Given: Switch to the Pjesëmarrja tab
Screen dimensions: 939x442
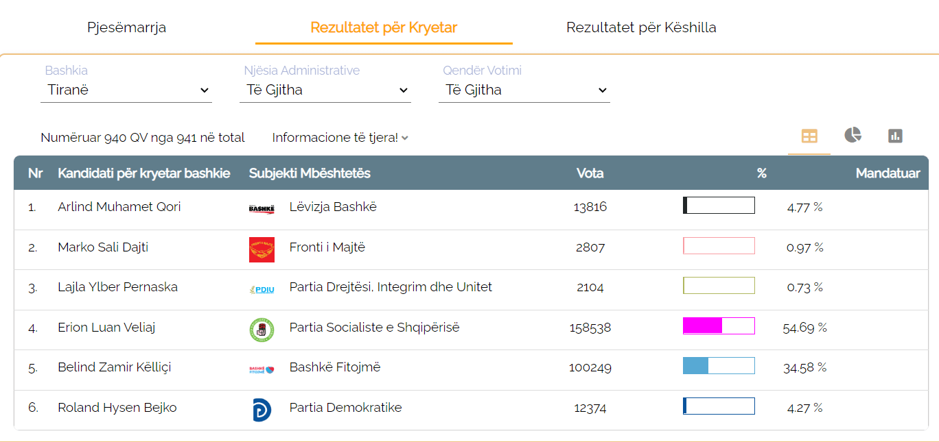Looking at the screenshot, I should (x=126, y=27).
